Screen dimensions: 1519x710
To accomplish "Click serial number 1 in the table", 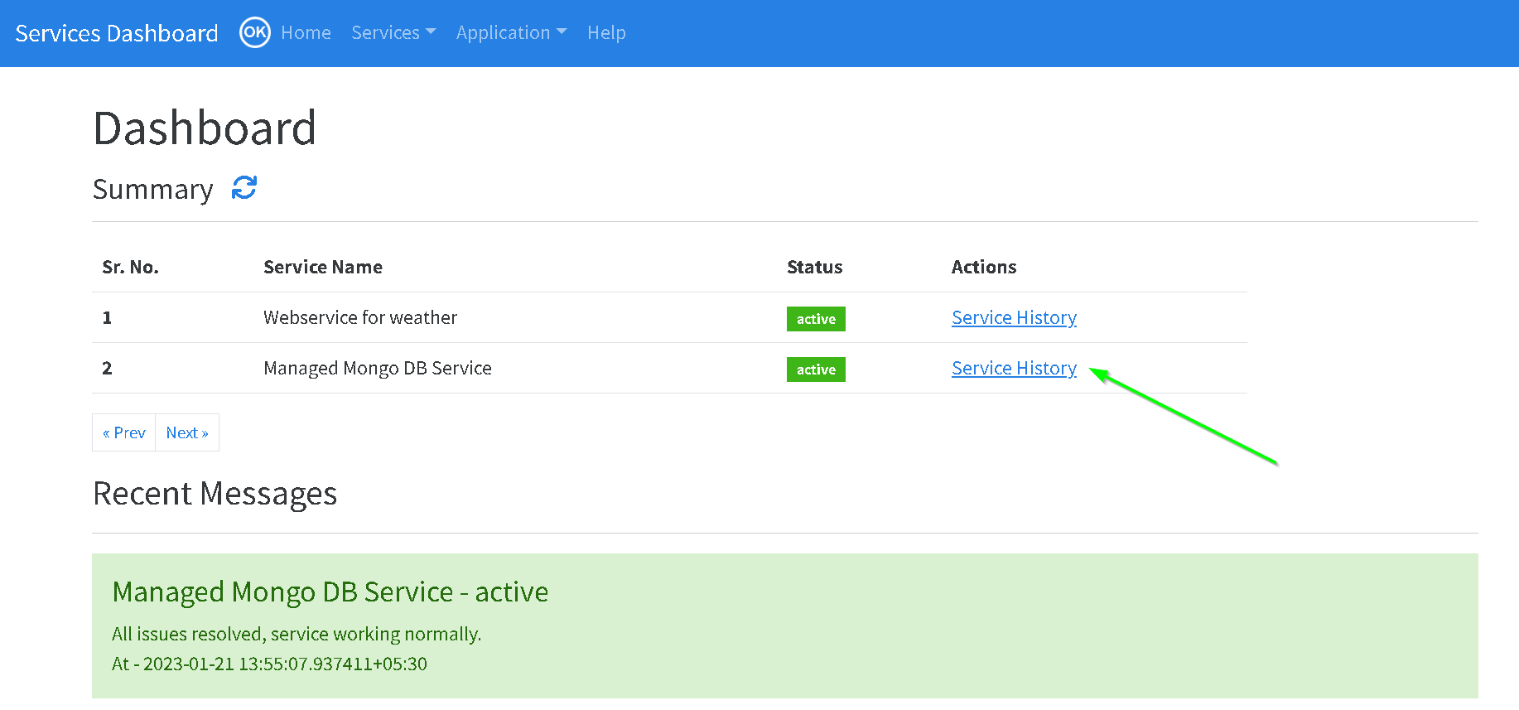I will coord(107,317).
